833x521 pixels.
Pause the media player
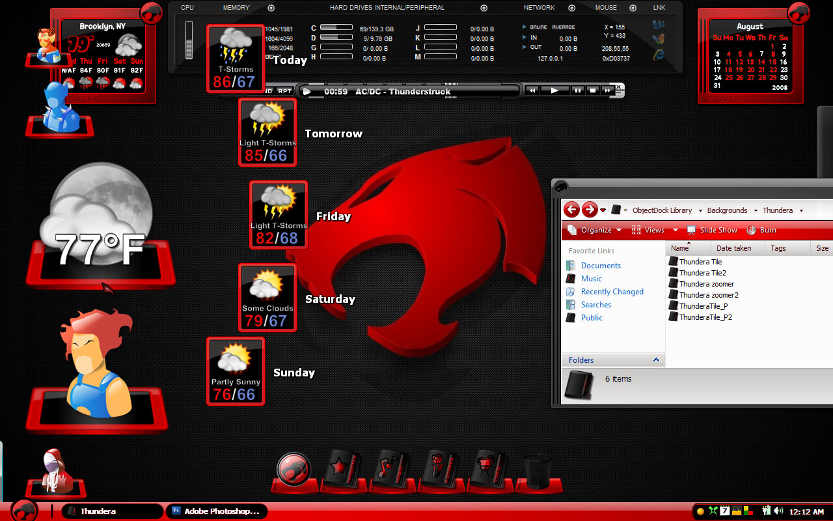point(577,91)
